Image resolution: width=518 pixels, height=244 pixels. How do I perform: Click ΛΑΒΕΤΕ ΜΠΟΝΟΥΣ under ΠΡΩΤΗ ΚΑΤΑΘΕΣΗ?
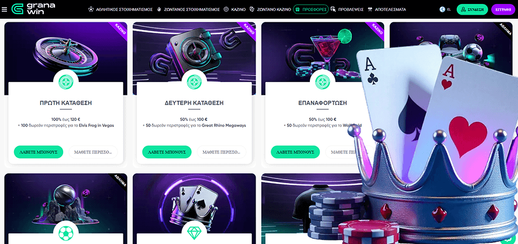click(39, 152)
